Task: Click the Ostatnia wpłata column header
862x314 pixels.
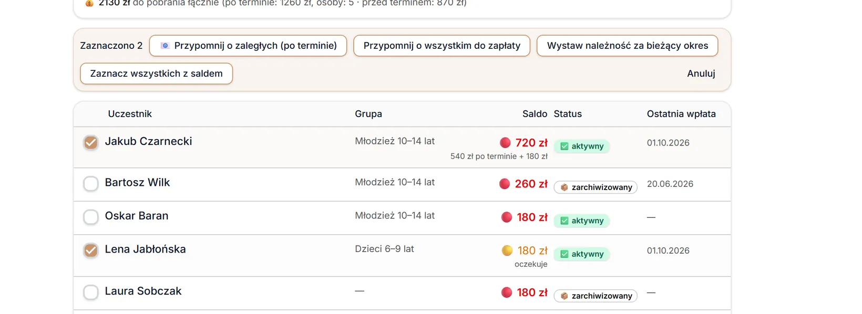Action: click(x=681, y=114)
